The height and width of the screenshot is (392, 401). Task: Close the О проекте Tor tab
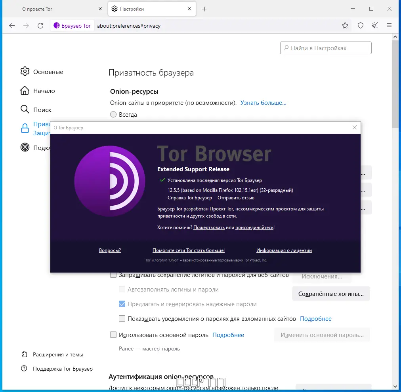point(100,9)
